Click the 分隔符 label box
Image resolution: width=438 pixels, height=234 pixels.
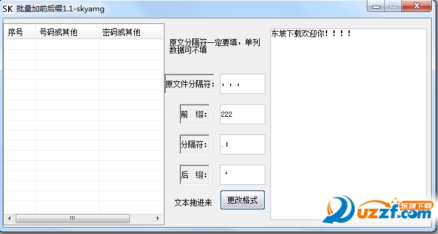194,144
